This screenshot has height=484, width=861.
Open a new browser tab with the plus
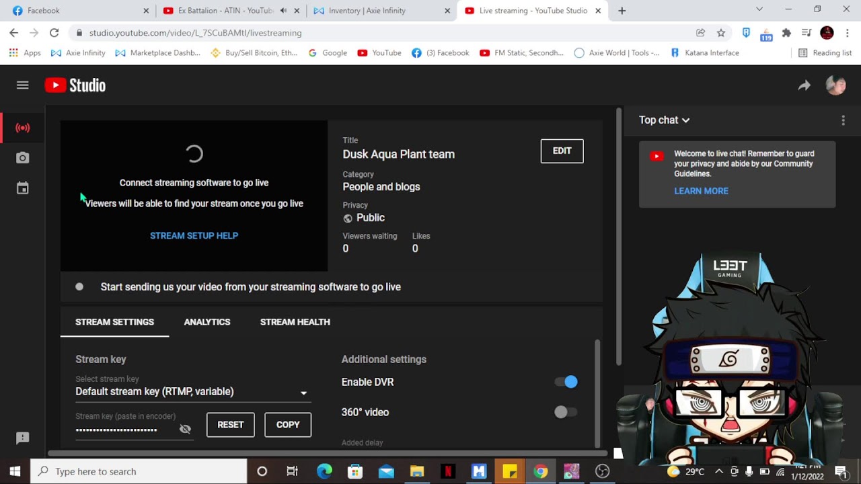tap(622, 11)
